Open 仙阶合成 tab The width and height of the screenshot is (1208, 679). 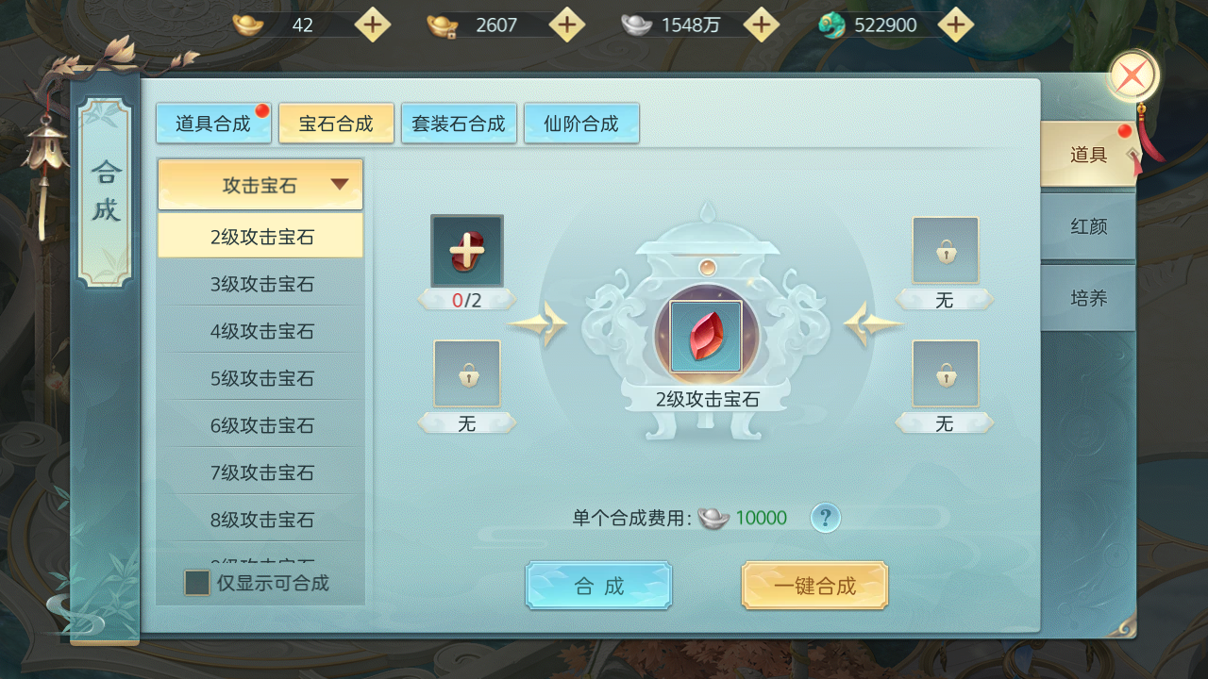coord(581,124)
